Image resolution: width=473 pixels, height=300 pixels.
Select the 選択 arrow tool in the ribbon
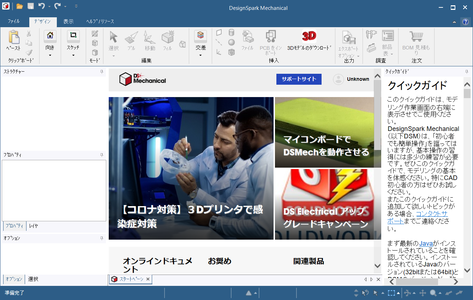point(113,37)
